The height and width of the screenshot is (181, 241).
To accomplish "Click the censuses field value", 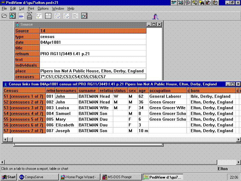I will point(93,77).
